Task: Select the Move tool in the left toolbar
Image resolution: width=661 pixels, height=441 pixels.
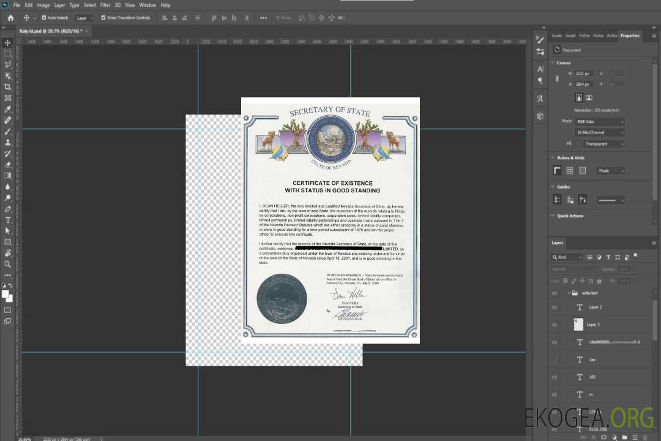Action: (7, 43)
